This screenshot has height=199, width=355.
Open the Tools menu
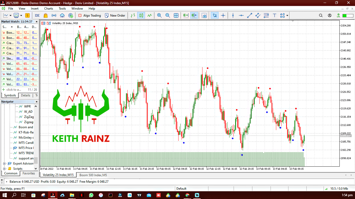[x=62, y=9]
